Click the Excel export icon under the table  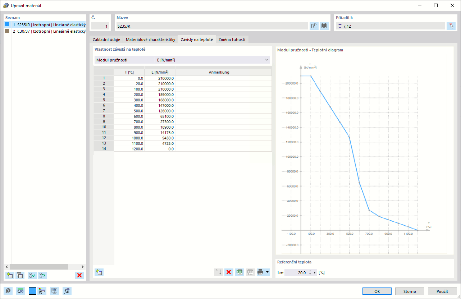click(239, 272)
